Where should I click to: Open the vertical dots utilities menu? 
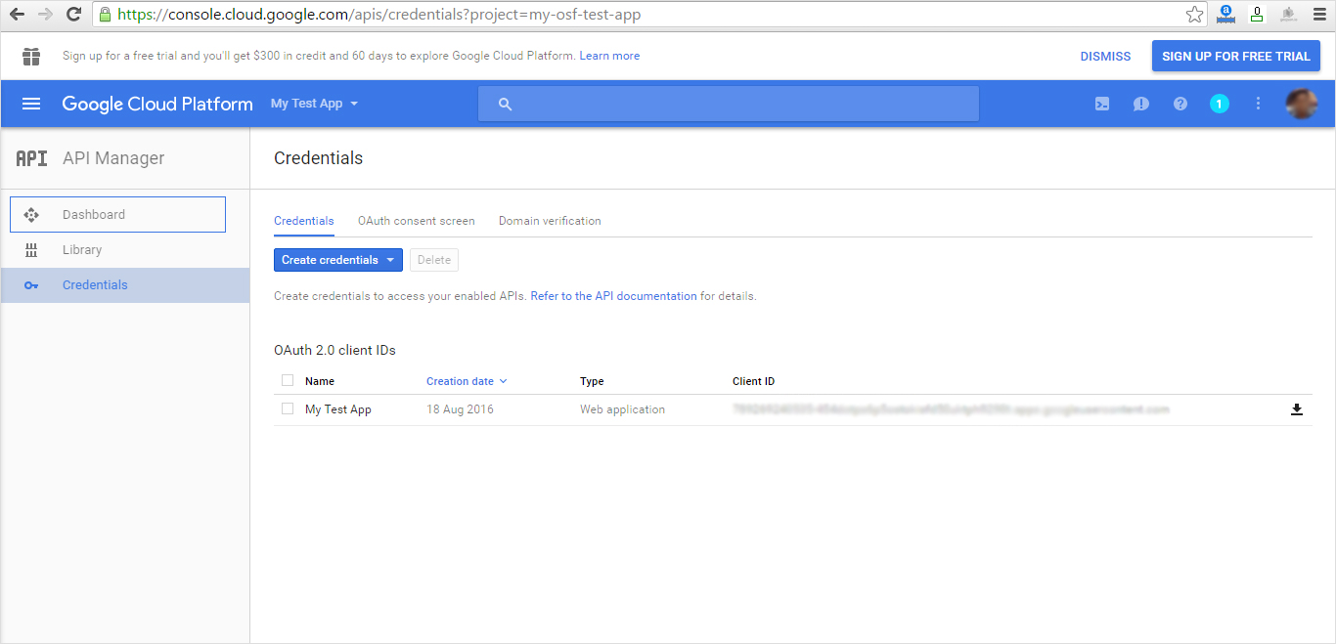1259,104
